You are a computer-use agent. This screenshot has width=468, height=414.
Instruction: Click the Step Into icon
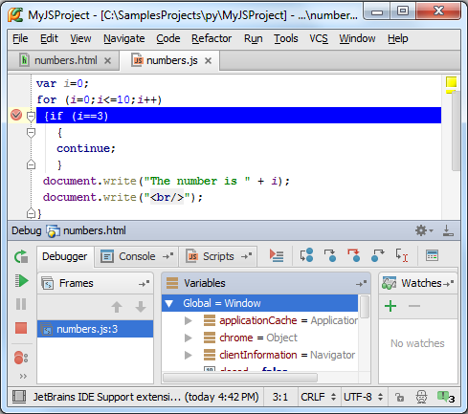330,255
